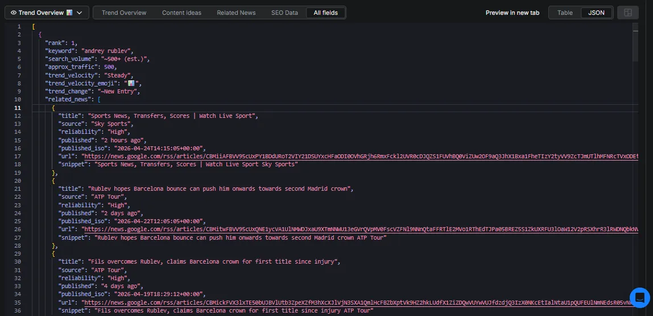Click the "2 days ago" published value
The width and height of the screenshot is (653, 316).
click(122, 213)
